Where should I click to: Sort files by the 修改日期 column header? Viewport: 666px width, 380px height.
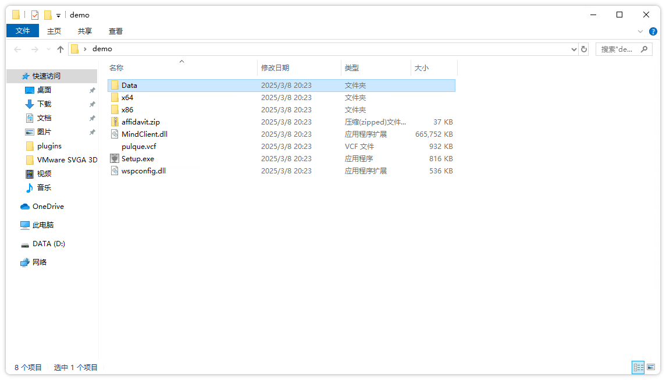275,68
